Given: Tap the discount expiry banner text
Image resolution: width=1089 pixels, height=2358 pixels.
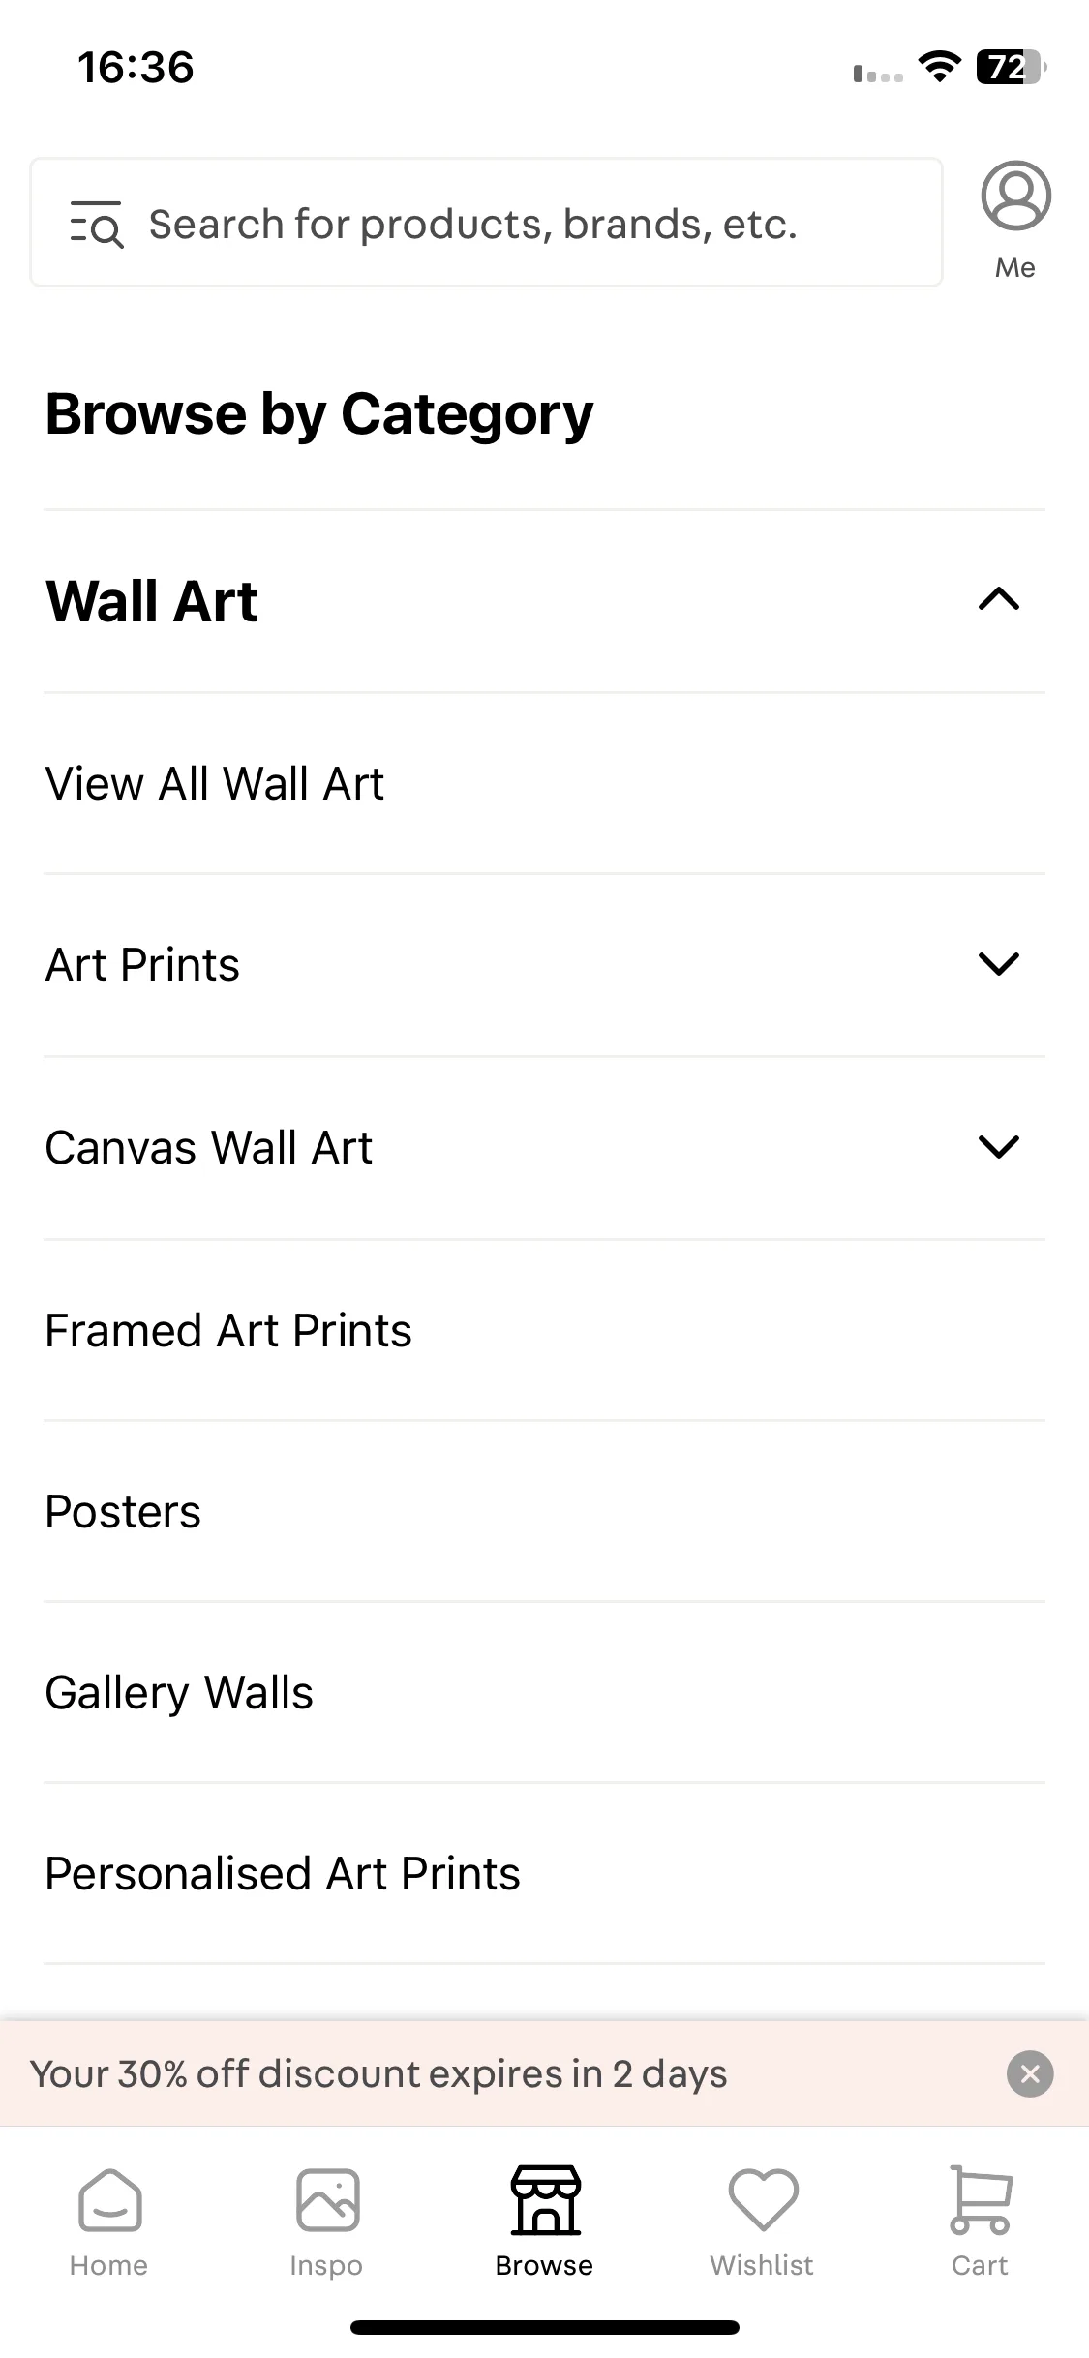Looking at the screenshot, I should (378, 2073).
